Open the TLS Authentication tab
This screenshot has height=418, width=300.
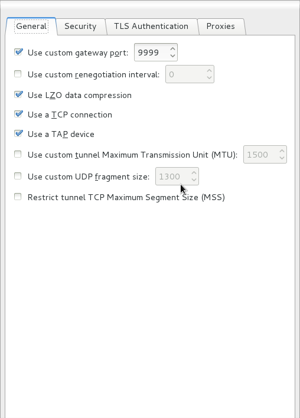click(x=151, y=27)
